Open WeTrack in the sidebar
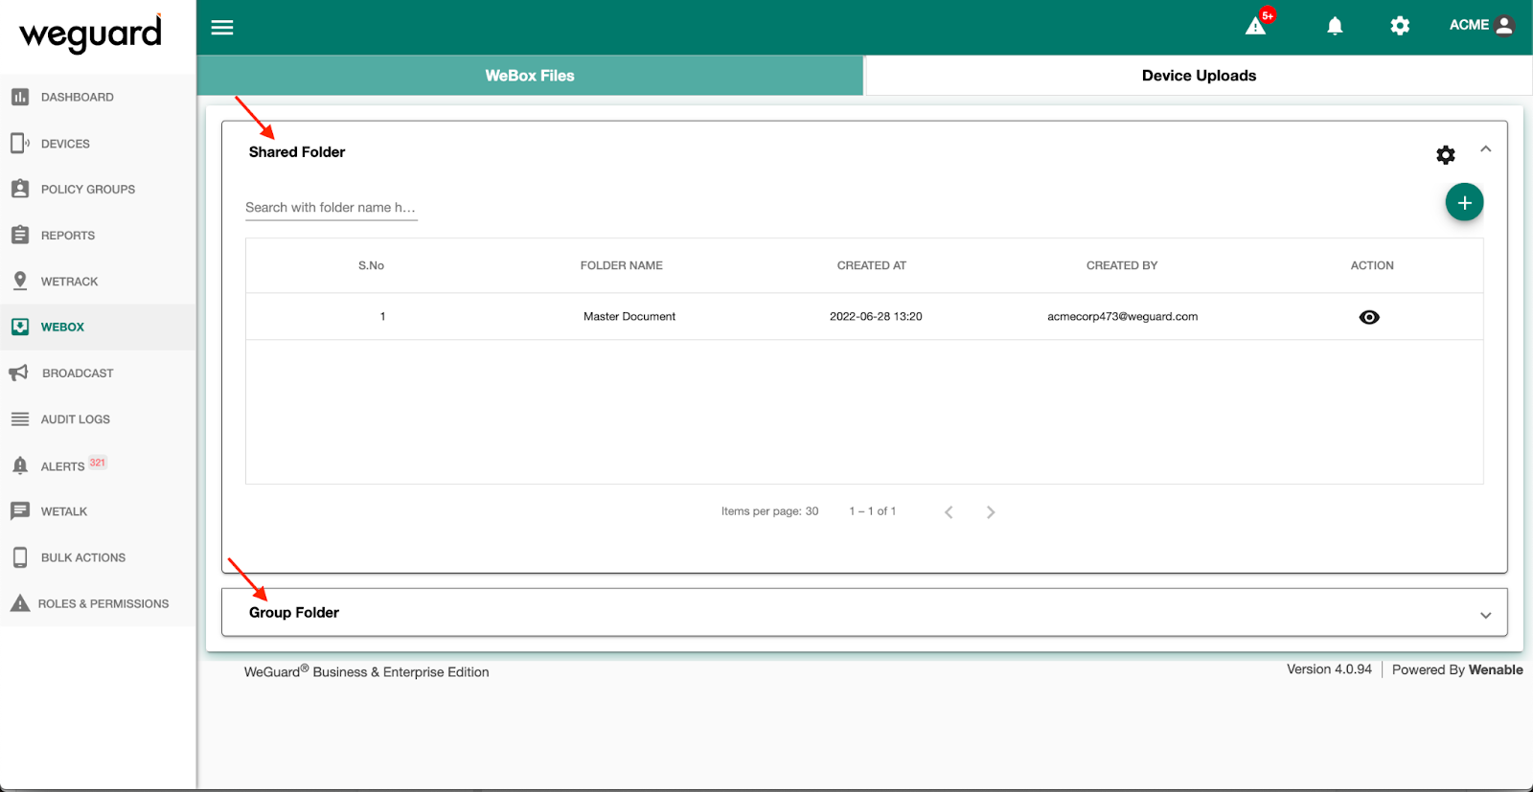 coord(98,282)
